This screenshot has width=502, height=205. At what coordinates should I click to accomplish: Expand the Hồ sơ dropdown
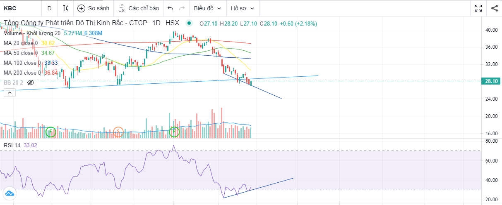[x=242, y=8]
